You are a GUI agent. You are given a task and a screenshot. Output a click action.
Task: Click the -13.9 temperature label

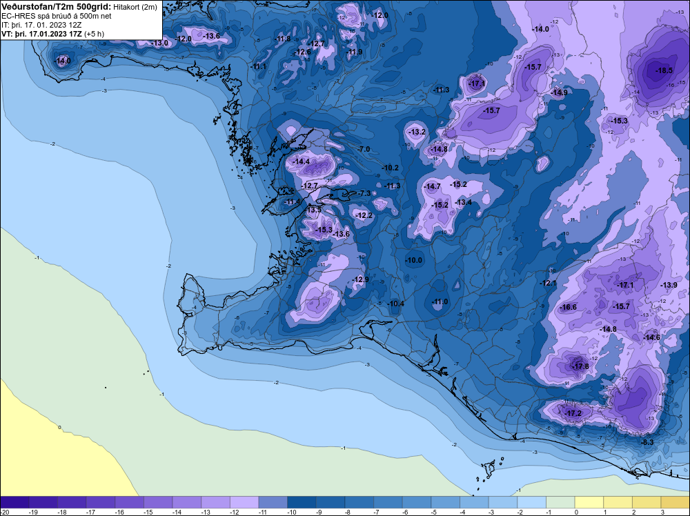669,285
